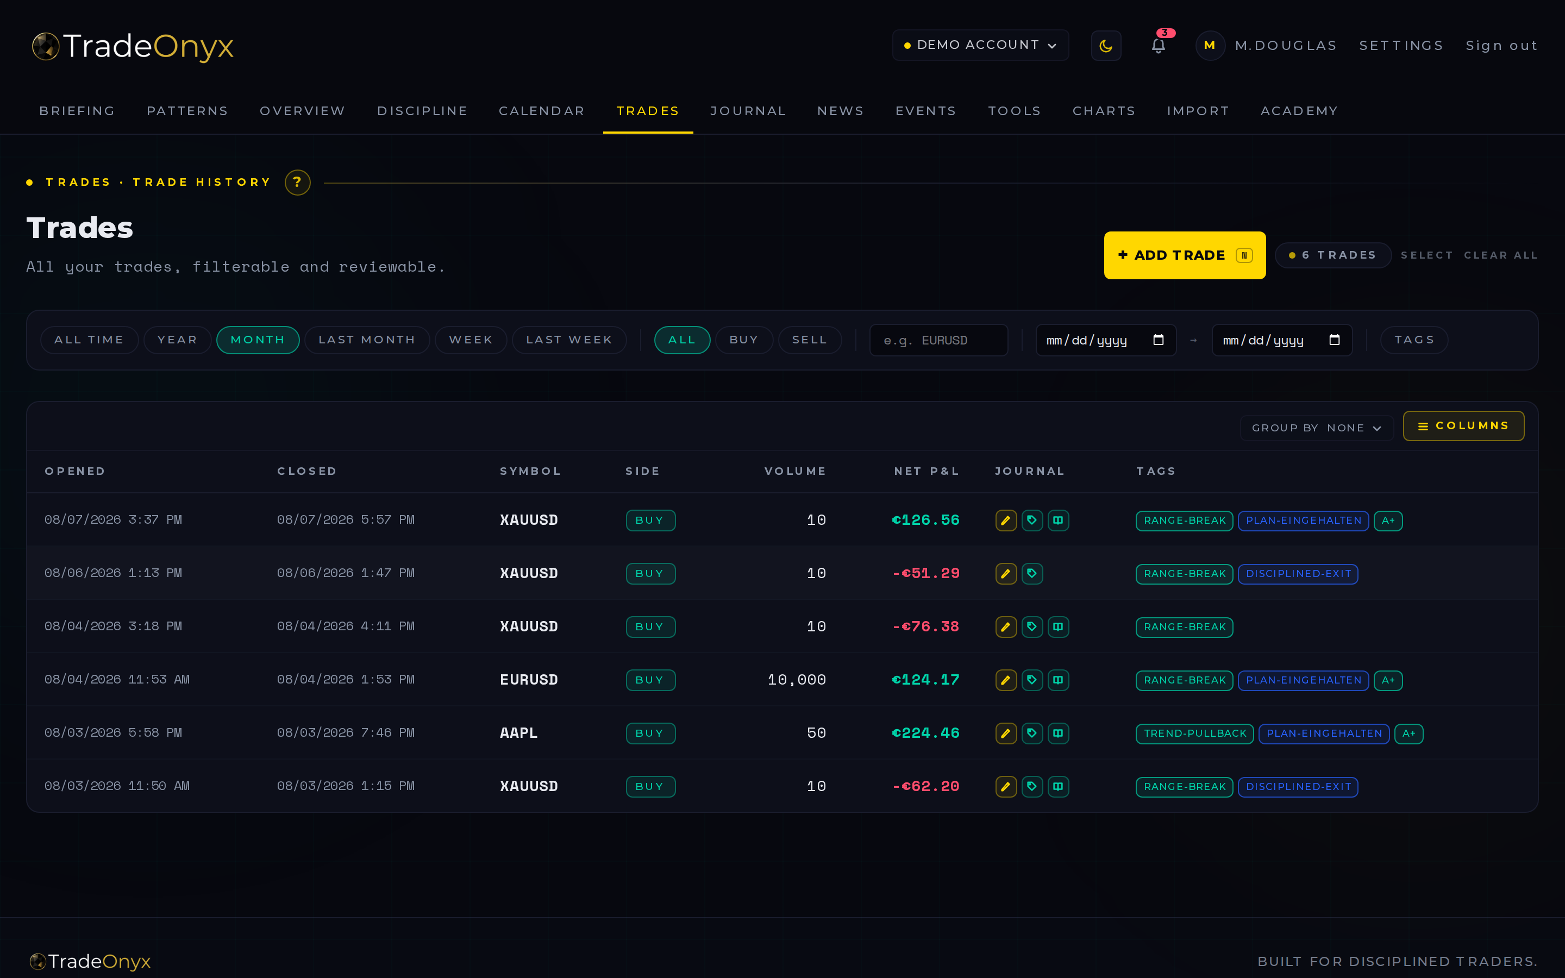1565x978 pixels.
Task: Book icon on AAPL trade row
Action: [x=1058, y=733]
